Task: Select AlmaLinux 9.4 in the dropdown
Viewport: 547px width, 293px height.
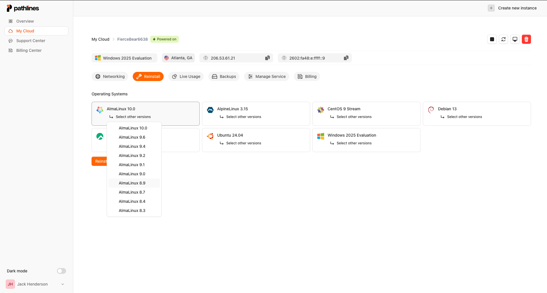Action: coord(132,146)
